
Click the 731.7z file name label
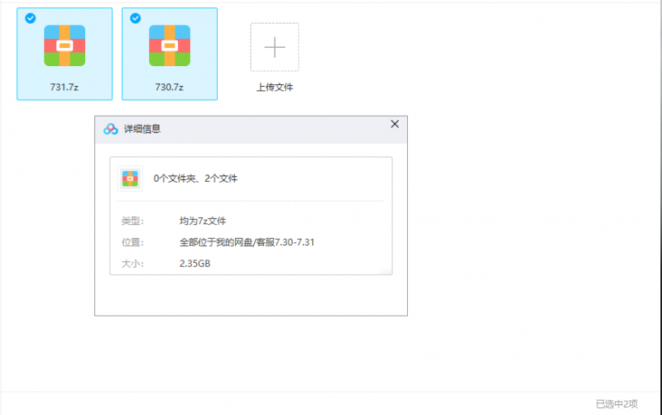coord(65,87)
